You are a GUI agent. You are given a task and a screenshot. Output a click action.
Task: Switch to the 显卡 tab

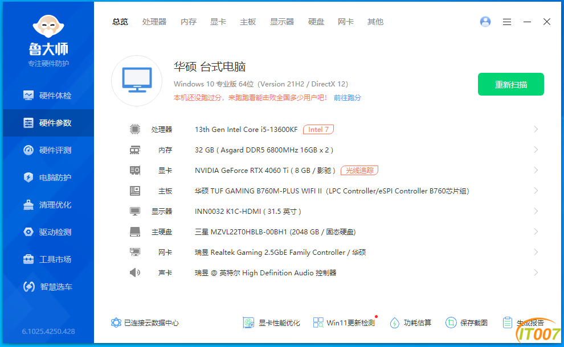(218, 22)
